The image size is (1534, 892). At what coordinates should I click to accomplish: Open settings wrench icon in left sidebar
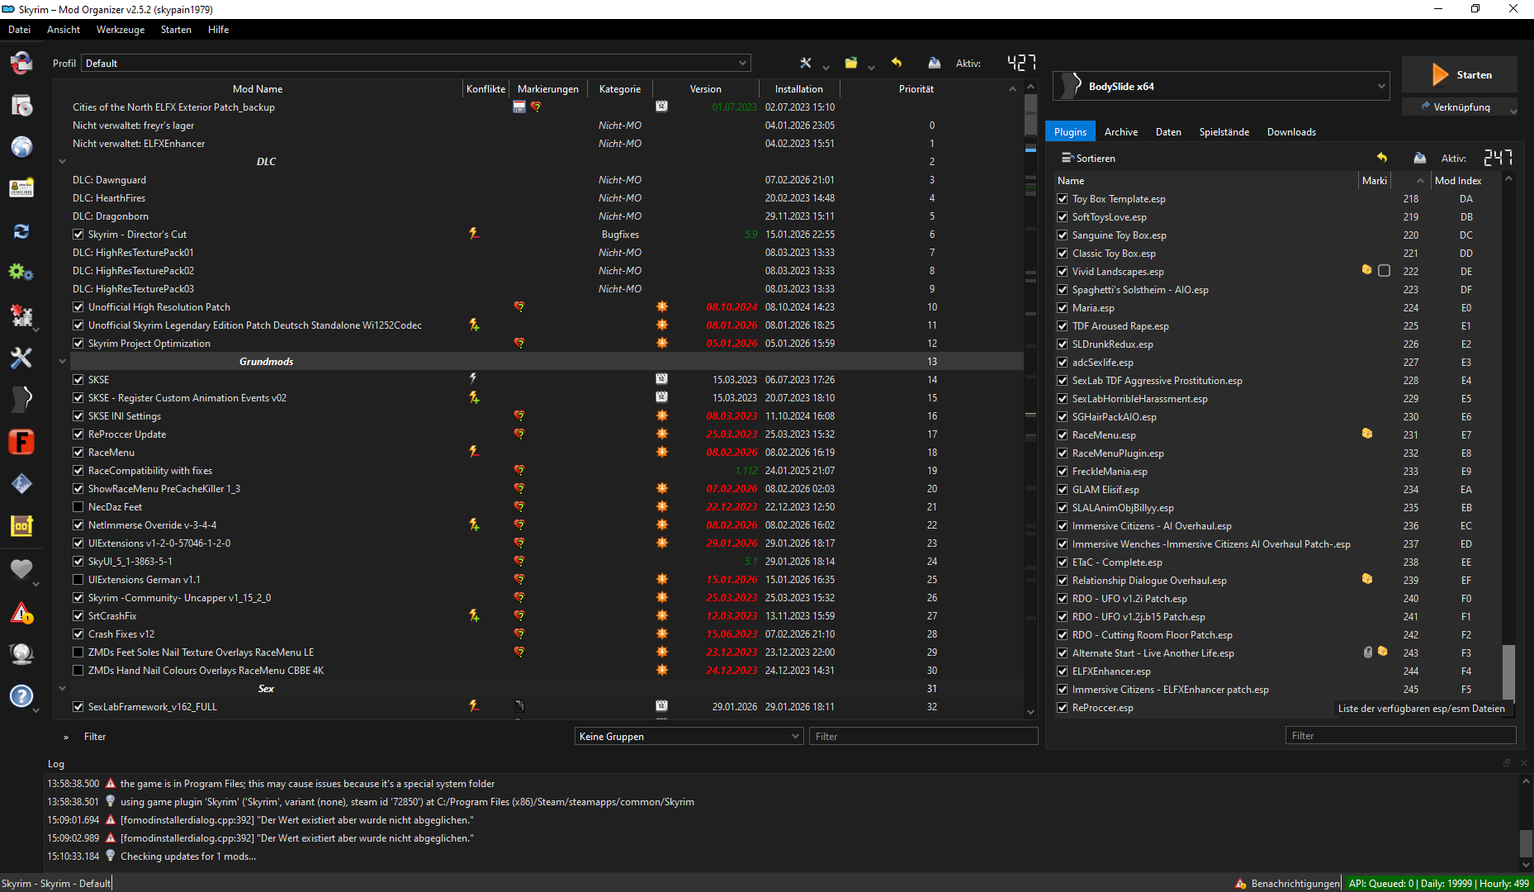[x=21, y=358]
